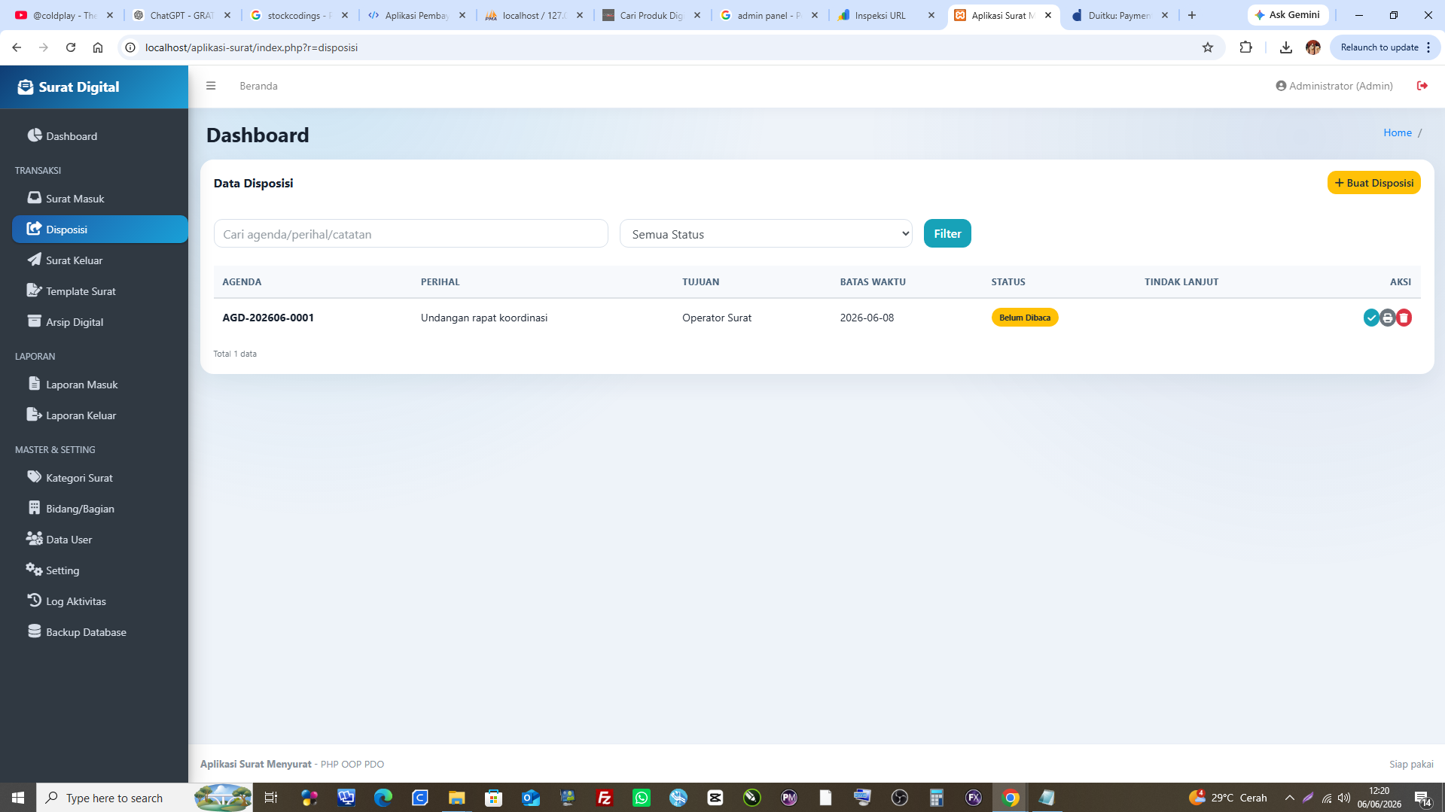Click the Beranda link in the top bar
This screenshot has width=1445, height=812.
pyautogui.click(x=258, y=86)
